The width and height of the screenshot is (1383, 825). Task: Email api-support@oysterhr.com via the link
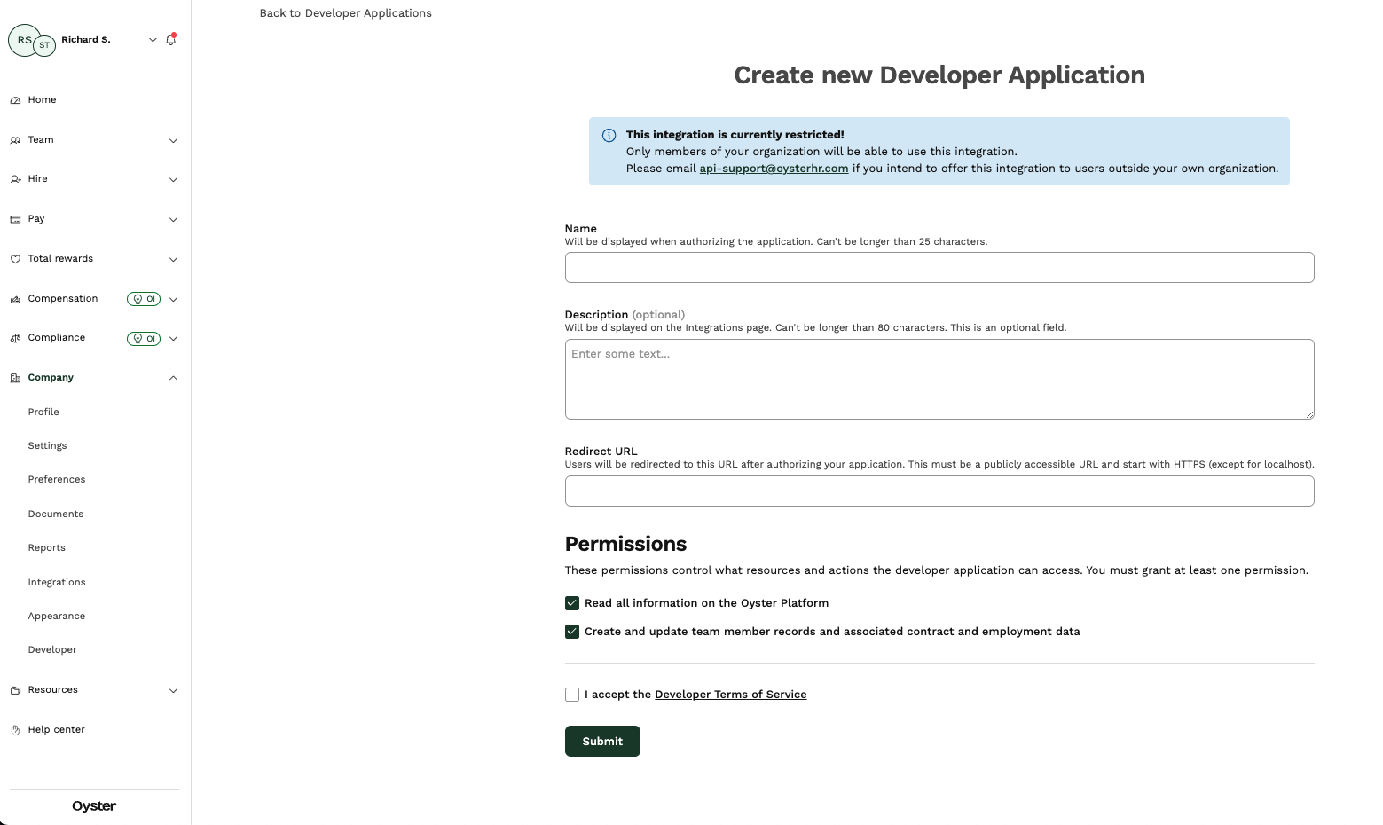click(x=773, y=168)
